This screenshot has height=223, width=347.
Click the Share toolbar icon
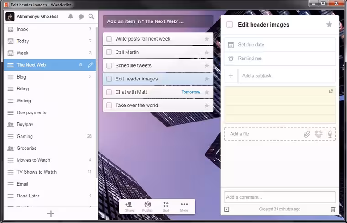point(130,207)
